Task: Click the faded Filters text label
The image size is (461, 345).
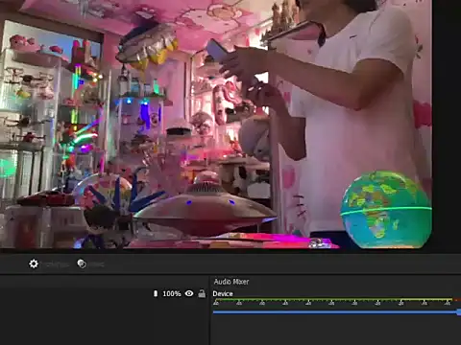Action: pyautogui.click(x=96, y=264)
